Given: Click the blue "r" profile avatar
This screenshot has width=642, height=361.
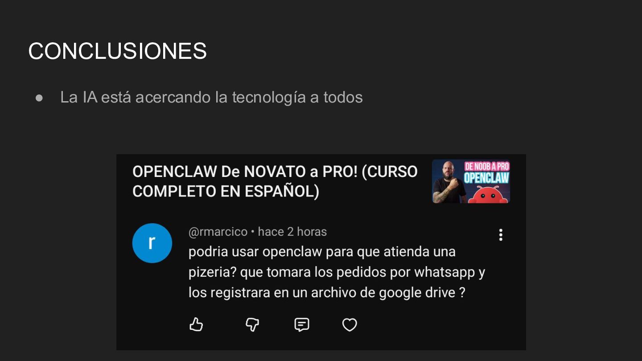Looking at the screenshot, I should click(152, 243).
